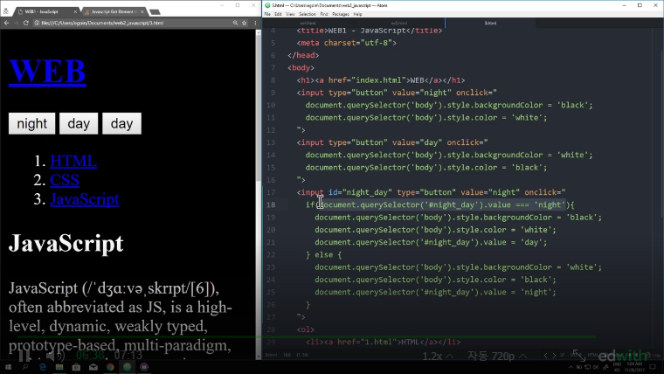Open Atom's View menu
This screenshot has height=374, width=664.
point(290,14)
